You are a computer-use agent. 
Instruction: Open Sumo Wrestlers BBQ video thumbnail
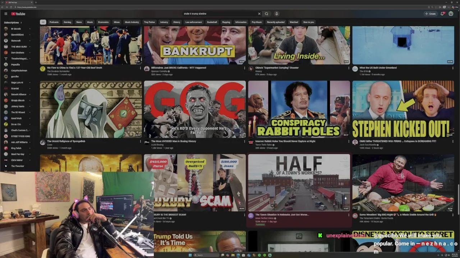point(403,183)
